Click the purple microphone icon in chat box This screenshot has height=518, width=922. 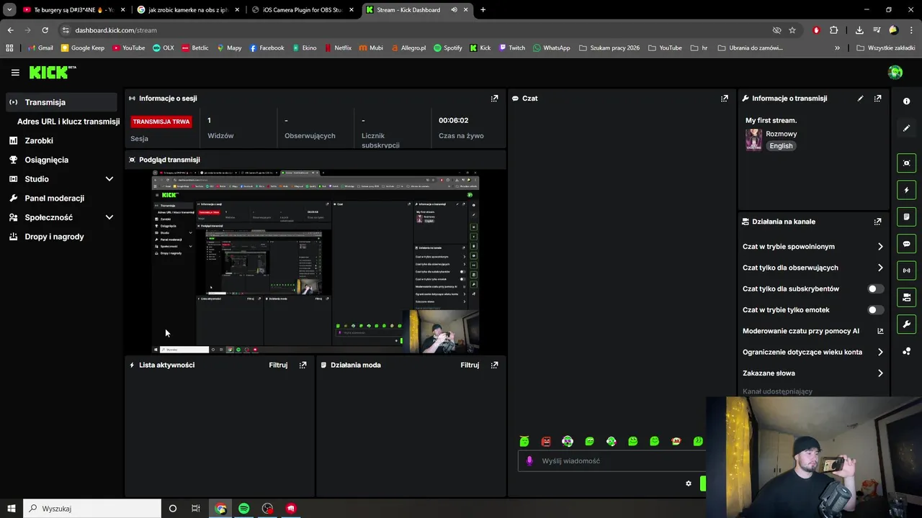pos(529,461)
